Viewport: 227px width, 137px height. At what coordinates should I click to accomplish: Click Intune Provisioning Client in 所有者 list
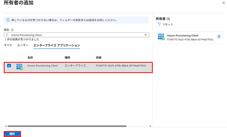[183, 36]
